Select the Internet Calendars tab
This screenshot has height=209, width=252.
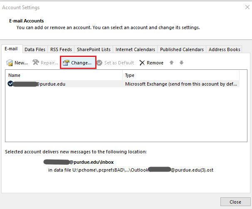[135, 49]
